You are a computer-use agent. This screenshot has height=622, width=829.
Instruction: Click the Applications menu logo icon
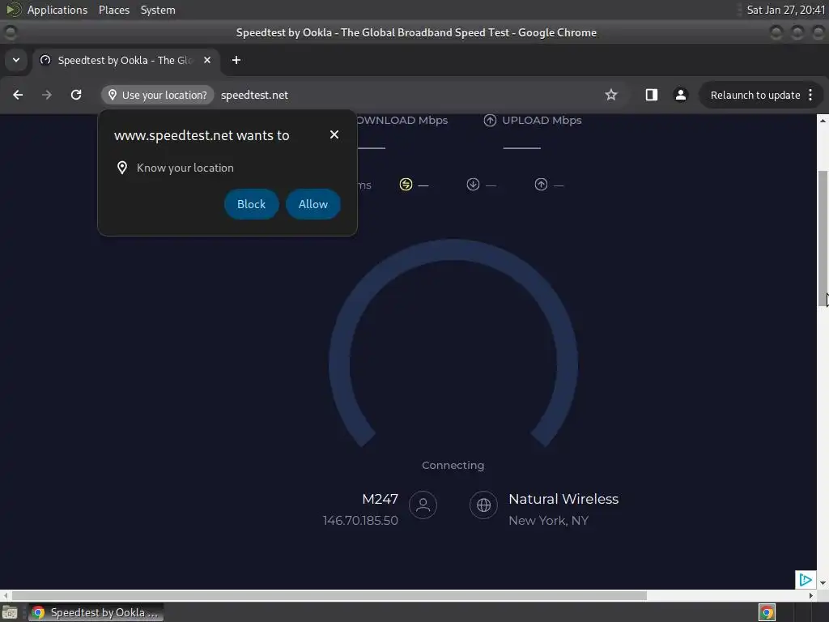(13, 10)
